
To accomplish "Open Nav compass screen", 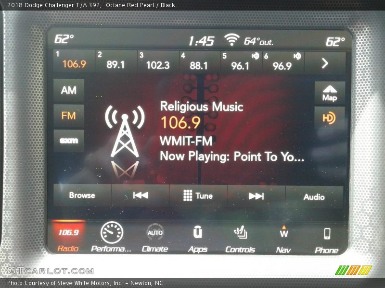I will point(283,239).
